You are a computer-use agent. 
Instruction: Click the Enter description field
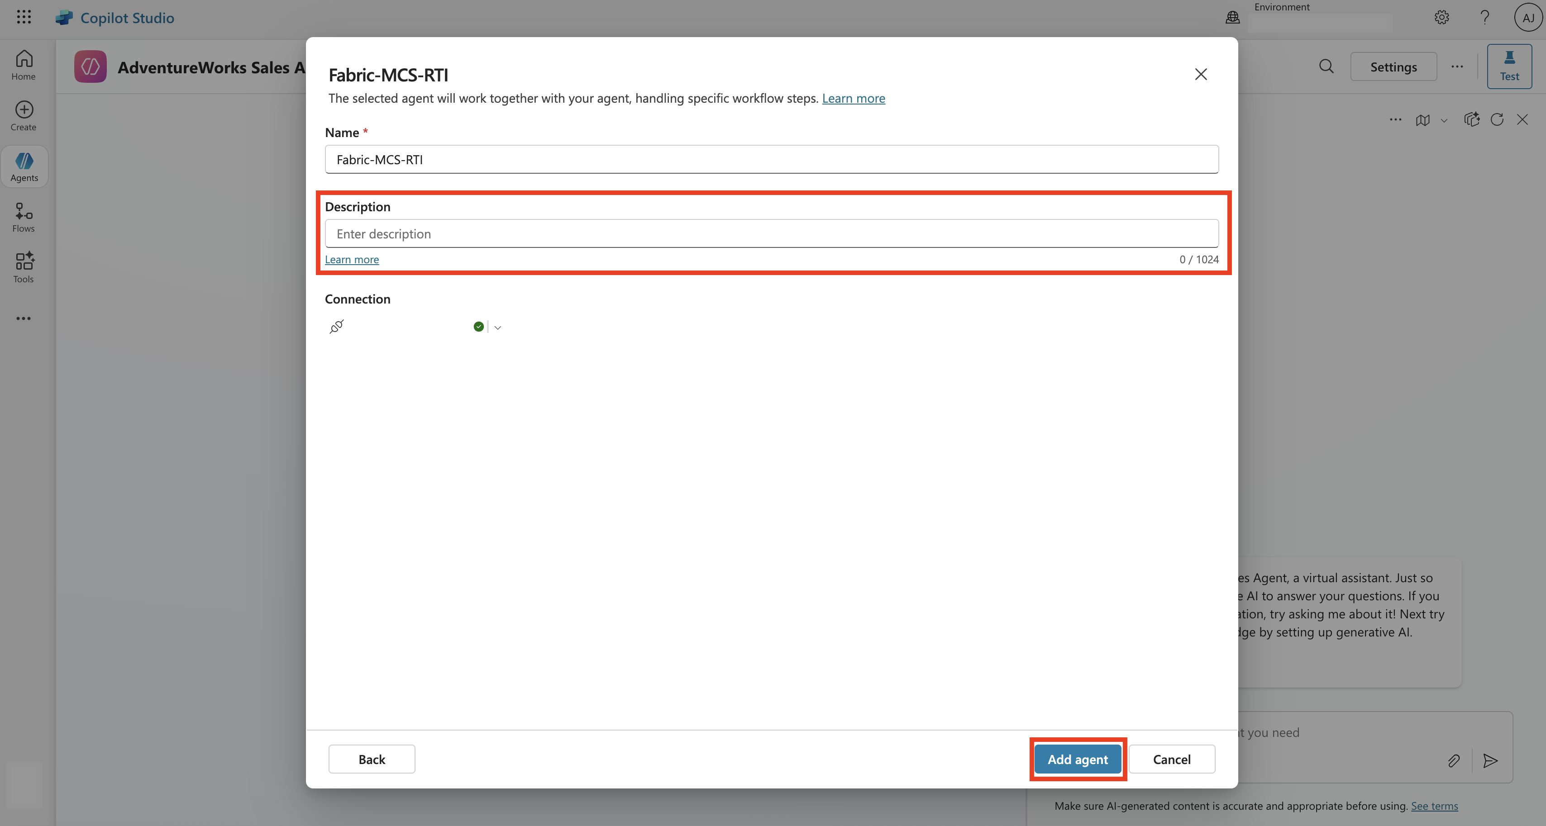click(771, 234)
